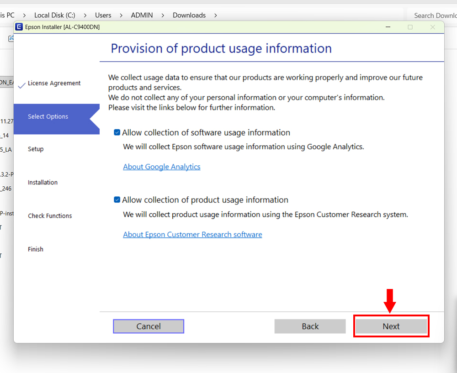Image resolution: width=457 pixels, height=373 pixels.
Task: Click the sentence mentioning the Epson Customer Research system
Action: pyautogui.click(x=266, y=215)
